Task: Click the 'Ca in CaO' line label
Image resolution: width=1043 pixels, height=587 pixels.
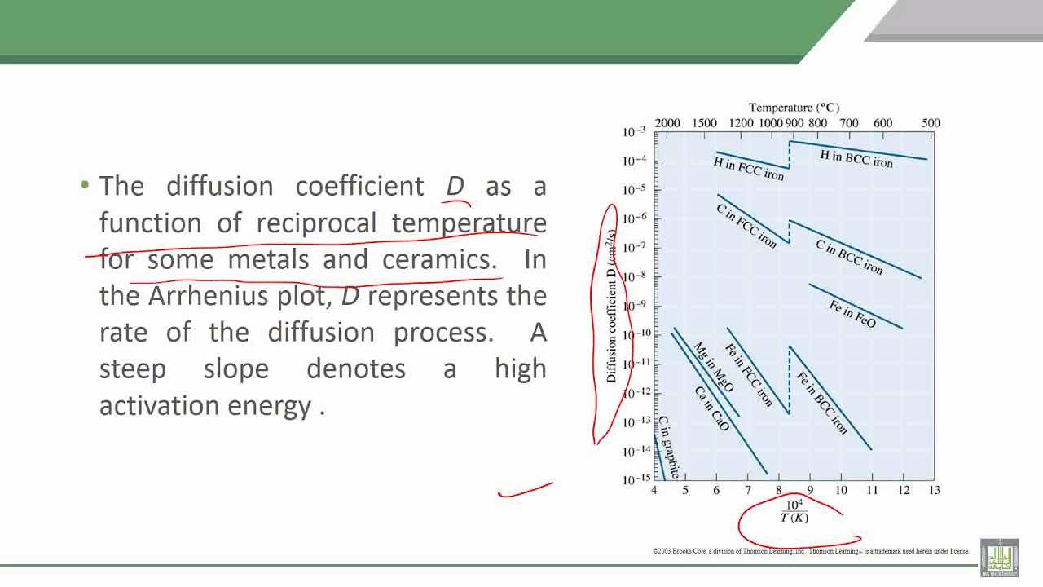Action: pyautogui.click(x=711, y=408)
